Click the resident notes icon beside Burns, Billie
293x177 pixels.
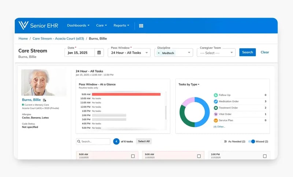point(44,100)
